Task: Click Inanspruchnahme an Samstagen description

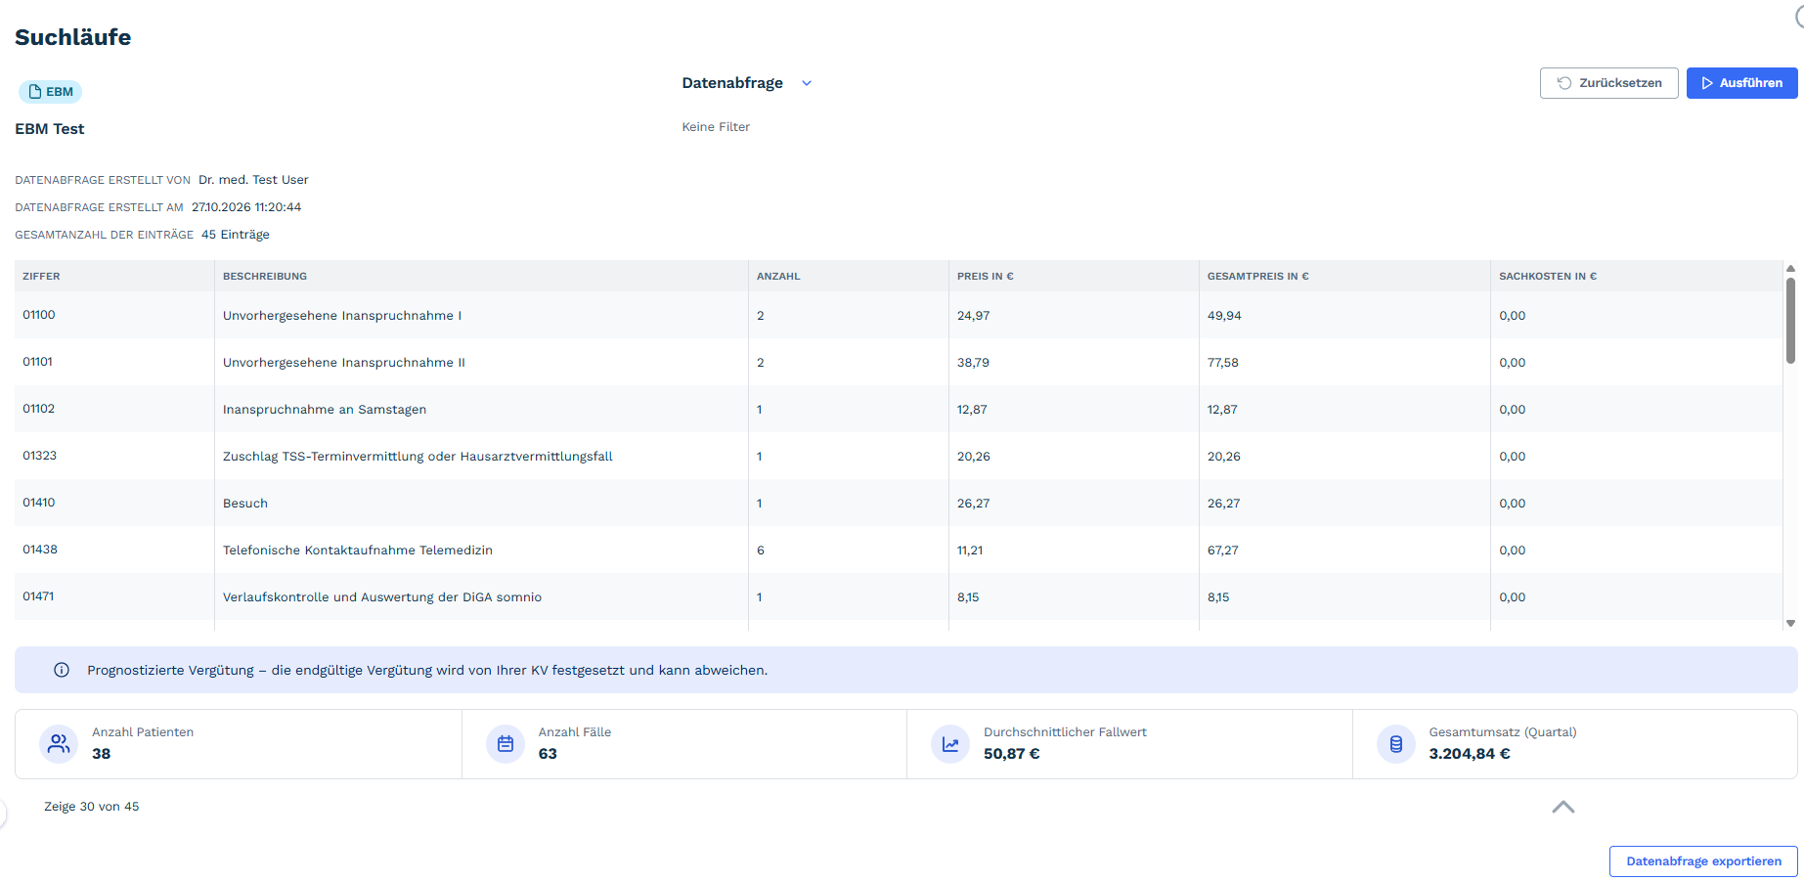Action: [x=325, y=410]
